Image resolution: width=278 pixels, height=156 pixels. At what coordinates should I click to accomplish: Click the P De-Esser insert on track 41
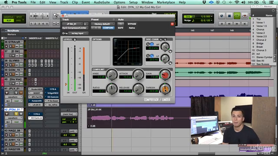[52, 101]
